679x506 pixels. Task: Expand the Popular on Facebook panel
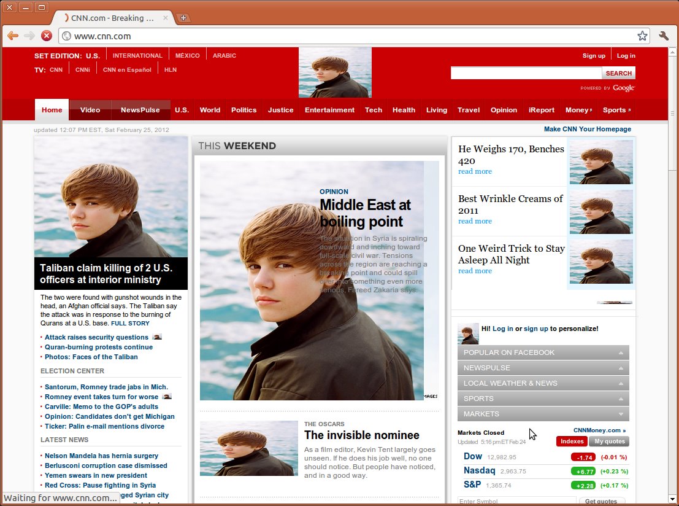[543, 352]
